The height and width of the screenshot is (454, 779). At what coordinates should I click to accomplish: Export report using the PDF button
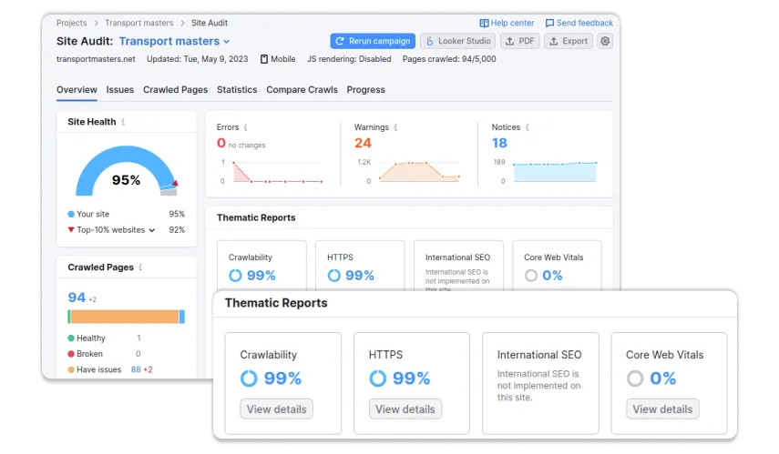(x=519, y=41)
